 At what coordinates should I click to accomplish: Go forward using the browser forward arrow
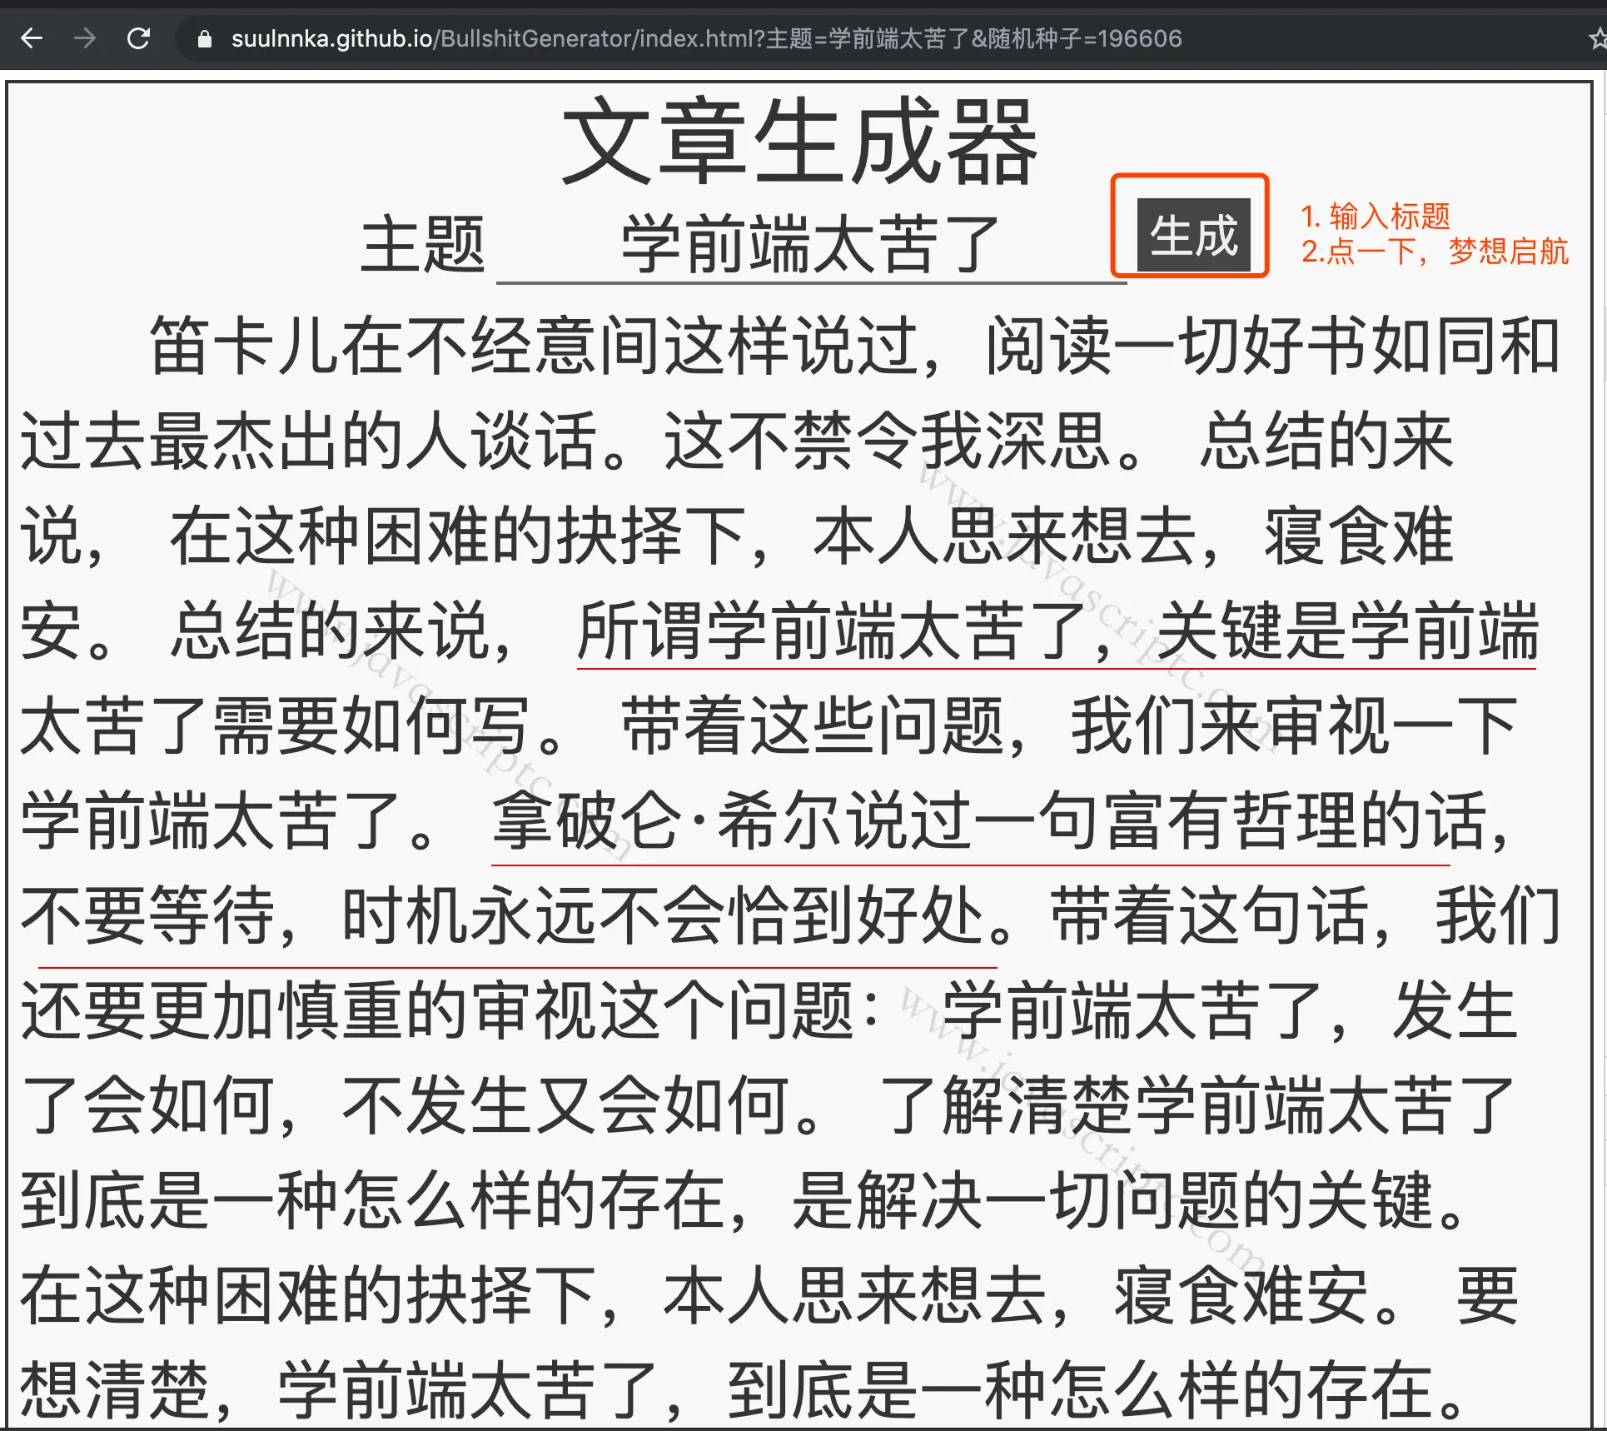point(84,38)
